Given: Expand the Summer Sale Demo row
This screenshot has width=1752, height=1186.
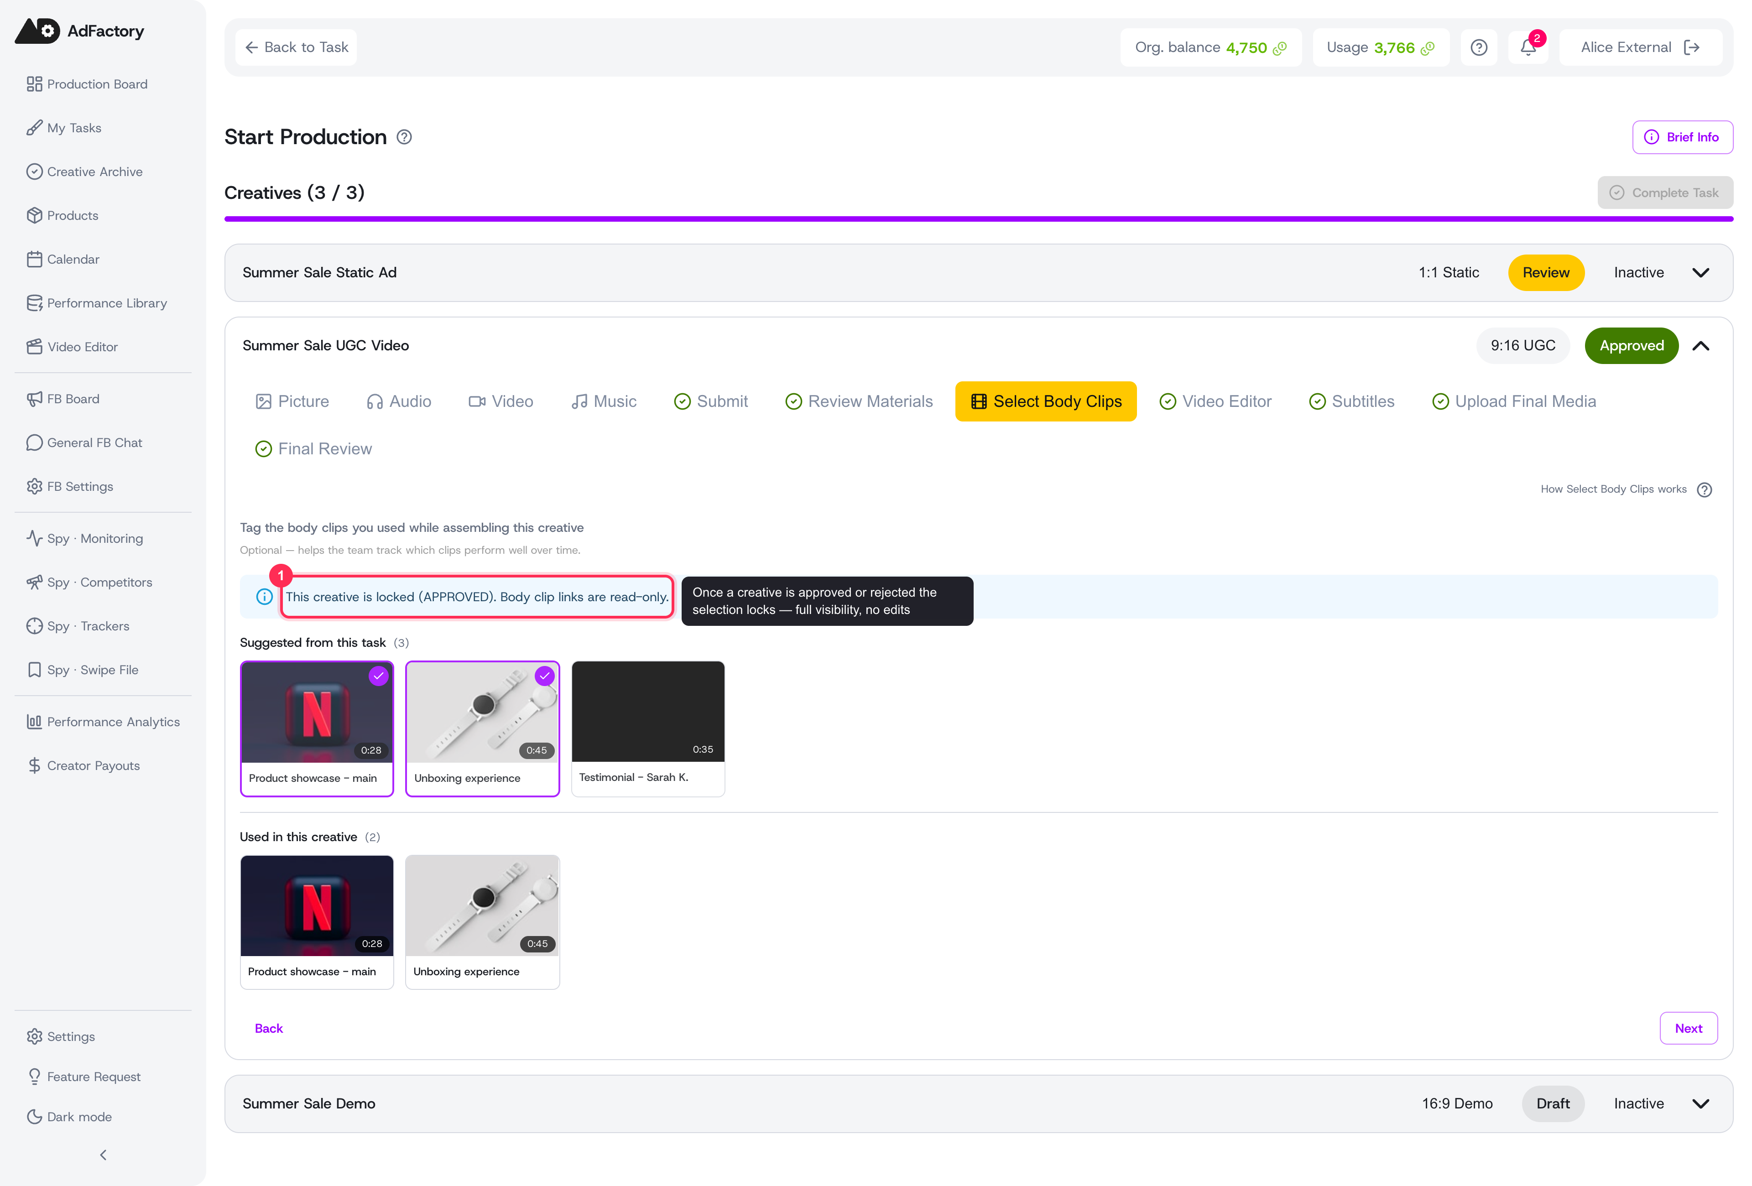Looking at the screenshot, I should click(x=1701, y=1104).
